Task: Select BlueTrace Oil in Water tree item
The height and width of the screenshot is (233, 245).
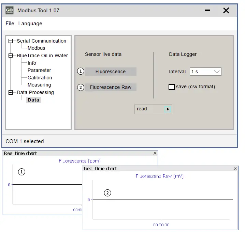Action: click(42, 56)
